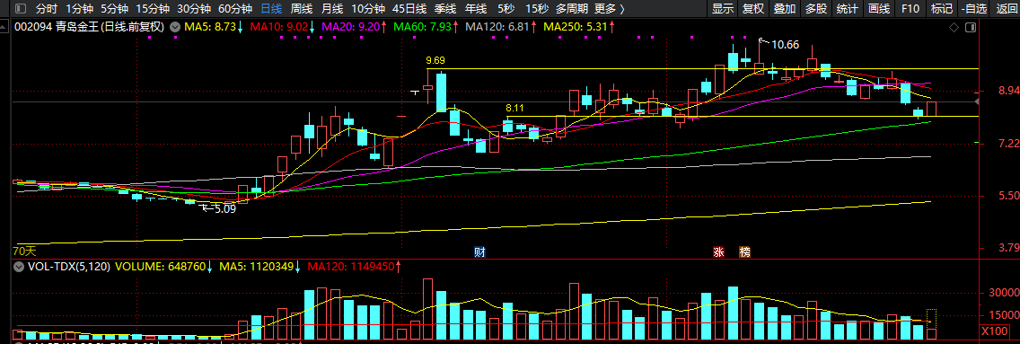Click the diamond marker icon
The height and width of the screenshot is (344, 1020).
tap(954, 27)
